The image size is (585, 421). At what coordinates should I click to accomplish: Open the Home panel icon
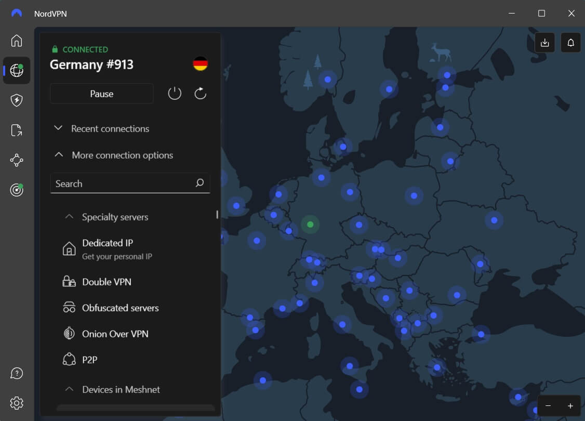[x=16, y=41]
